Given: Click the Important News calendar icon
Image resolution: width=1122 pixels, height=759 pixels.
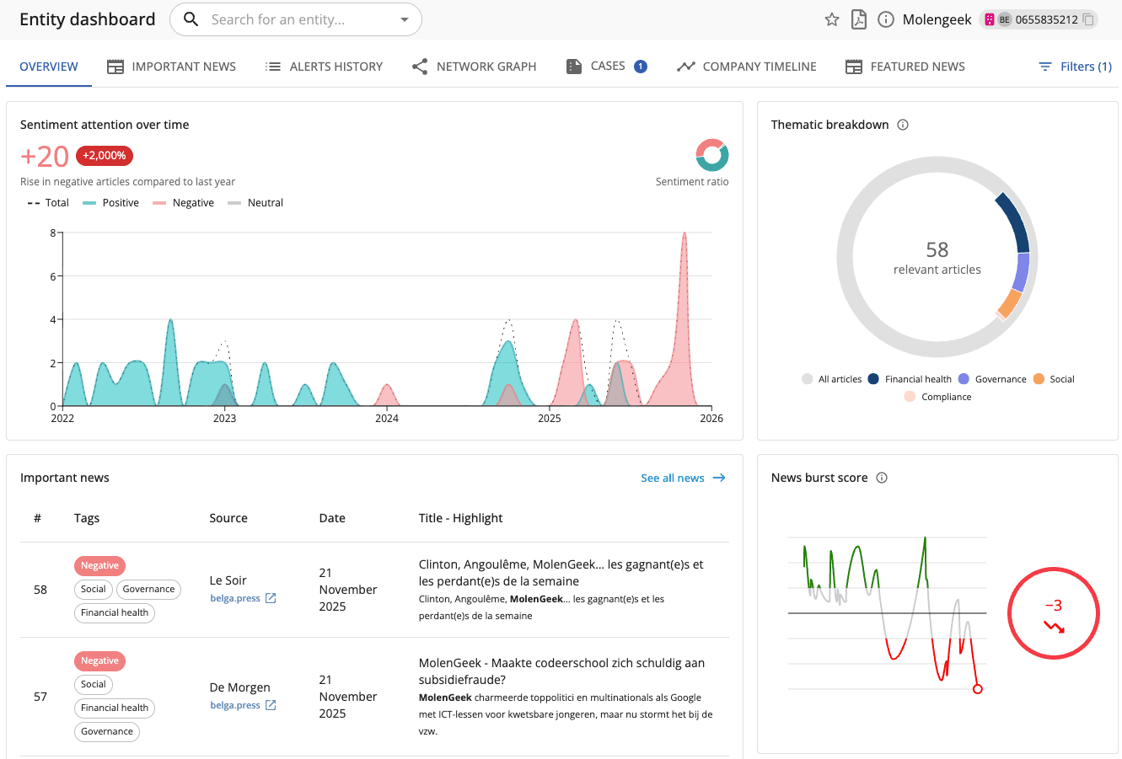Looking at the screenshot, I should [x=115, y=66].
